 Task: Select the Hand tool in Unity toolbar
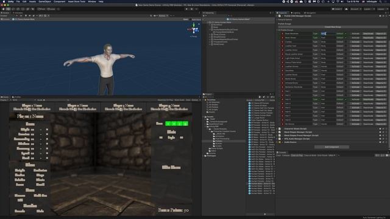click(x=4, y=9)
